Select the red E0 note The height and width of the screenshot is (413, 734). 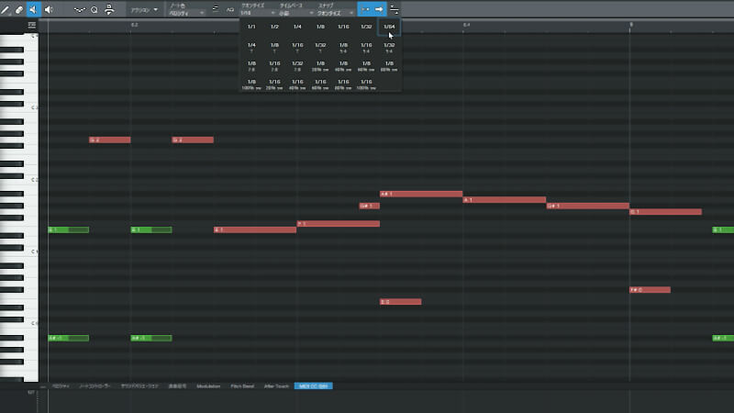(400, 302)
